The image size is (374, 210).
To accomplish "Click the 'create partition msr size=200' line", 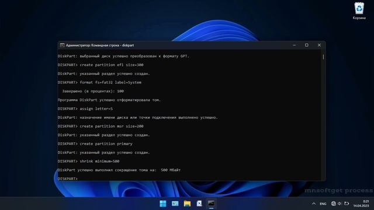I will click(x=101, y=126).
